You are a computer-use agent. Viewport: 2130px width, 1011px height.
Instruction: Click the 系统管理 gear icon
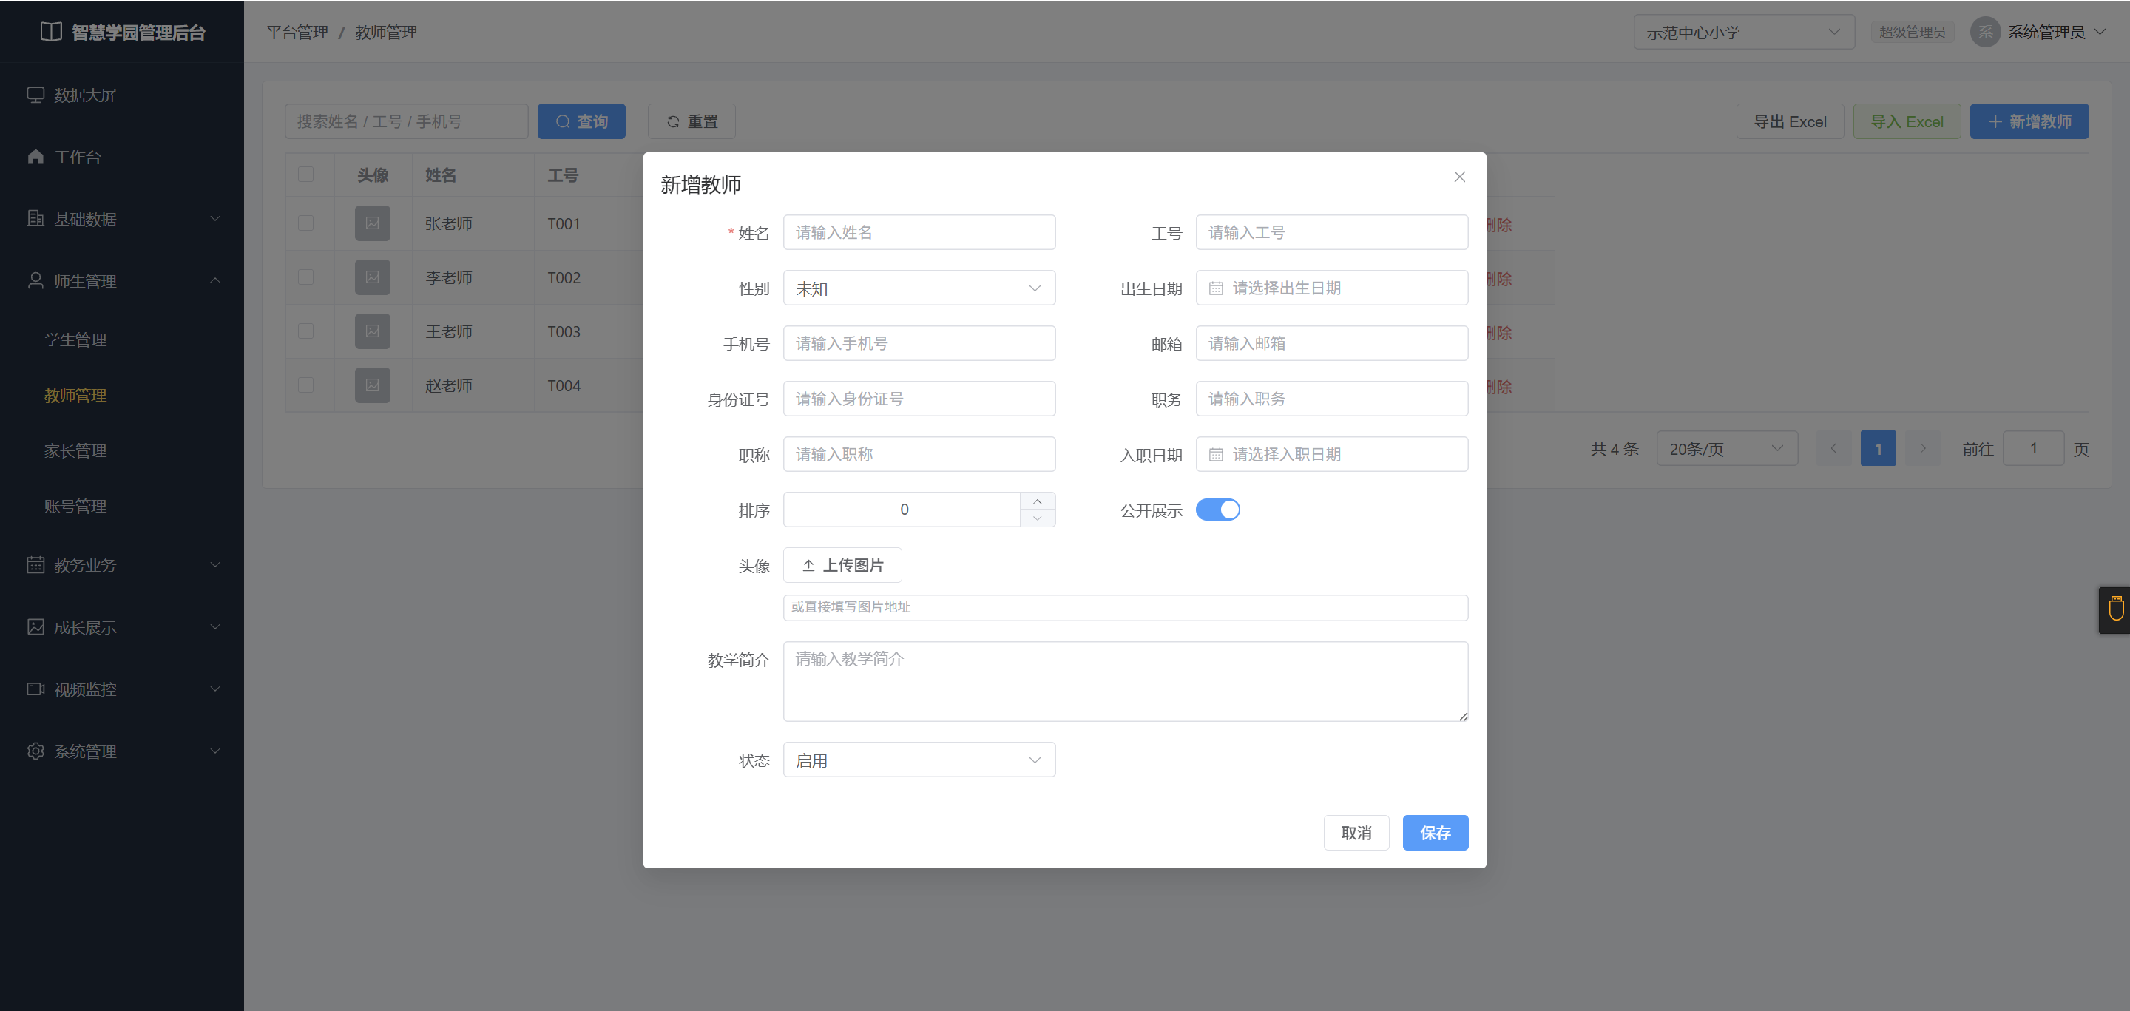(35, 751)
